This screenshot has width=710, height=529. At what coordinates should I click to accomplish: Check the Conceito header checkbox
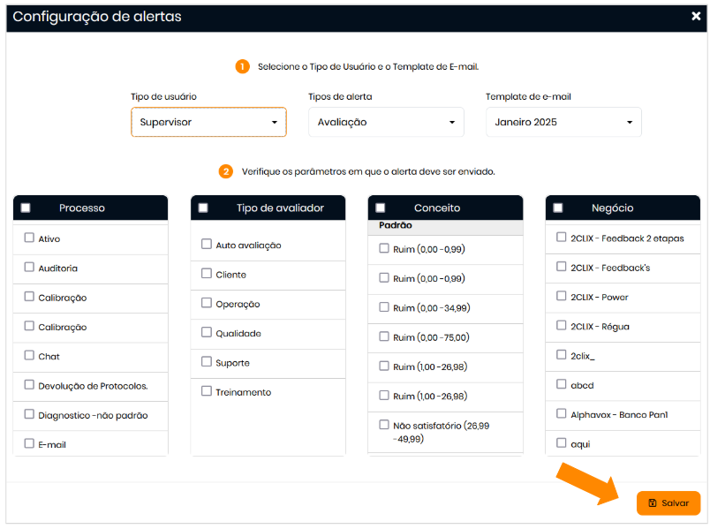pos(381,208)
